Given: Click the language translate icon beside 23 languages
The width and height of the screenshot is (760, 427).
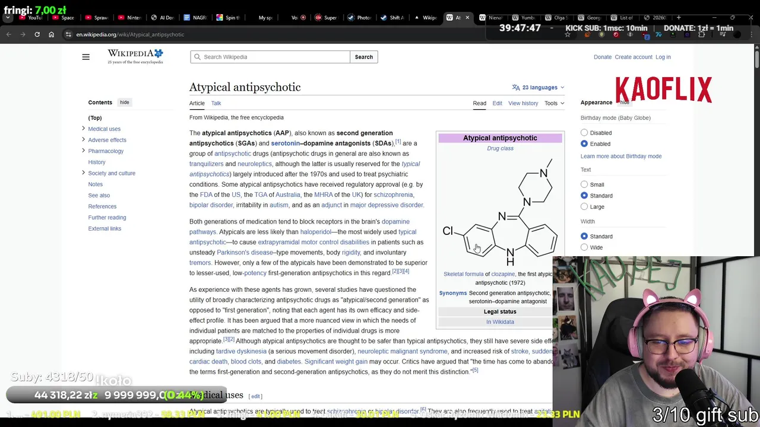Looking at the screenshot, I should pyautogui.click(x=516, y=87).
